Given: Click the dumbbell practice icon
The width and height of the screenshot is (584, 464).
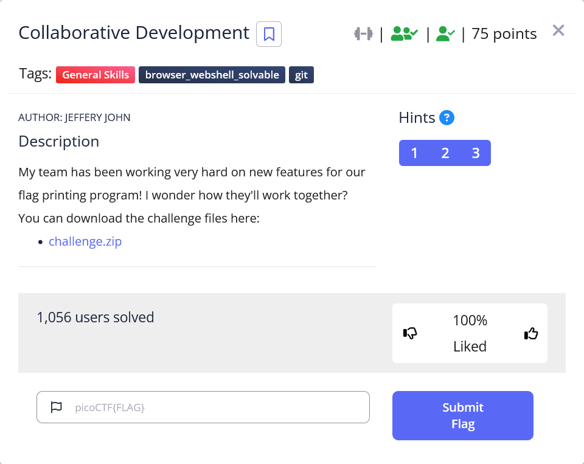Looking at the screenshot, I should pos(364,34).
